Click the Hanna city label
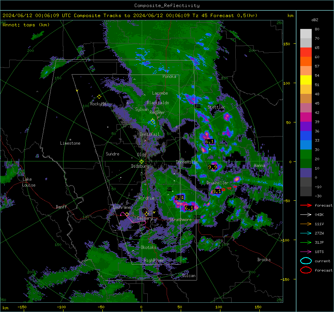Image resolution: width=334 pixels, height=312 pixels. point(259,165)
